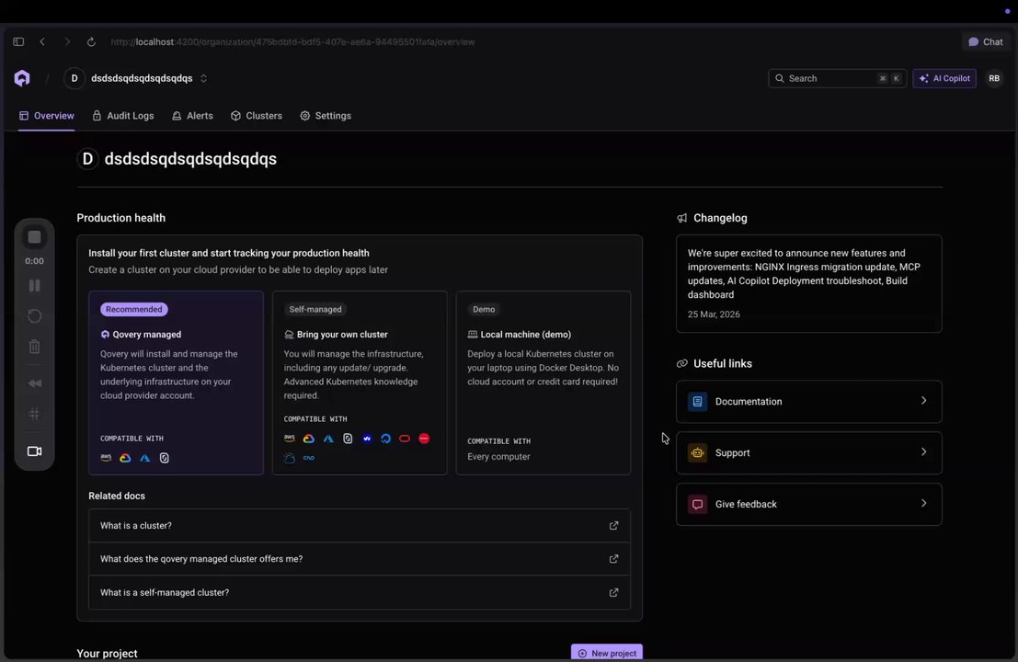Viewport: 1018px width, 662px height.
Task: Open the Chat panel
Action: tap(985, 41)
